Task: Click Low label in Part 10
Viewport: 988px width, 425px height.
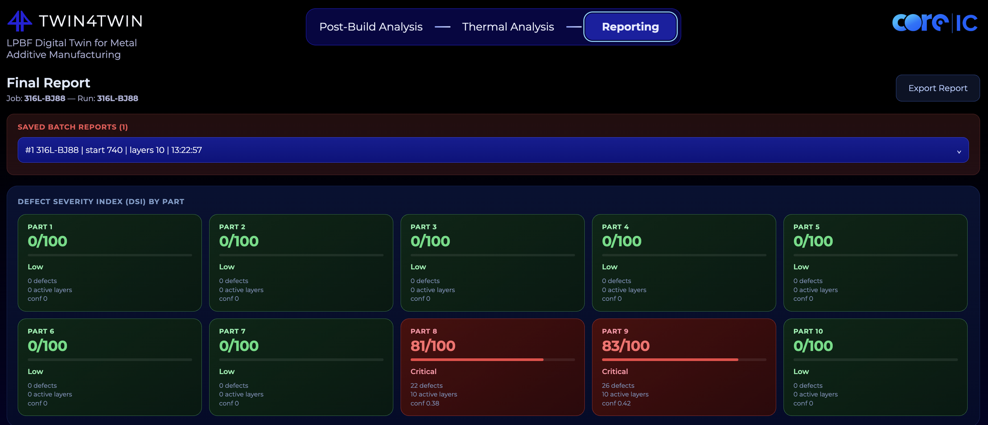Action: [801, 372]
